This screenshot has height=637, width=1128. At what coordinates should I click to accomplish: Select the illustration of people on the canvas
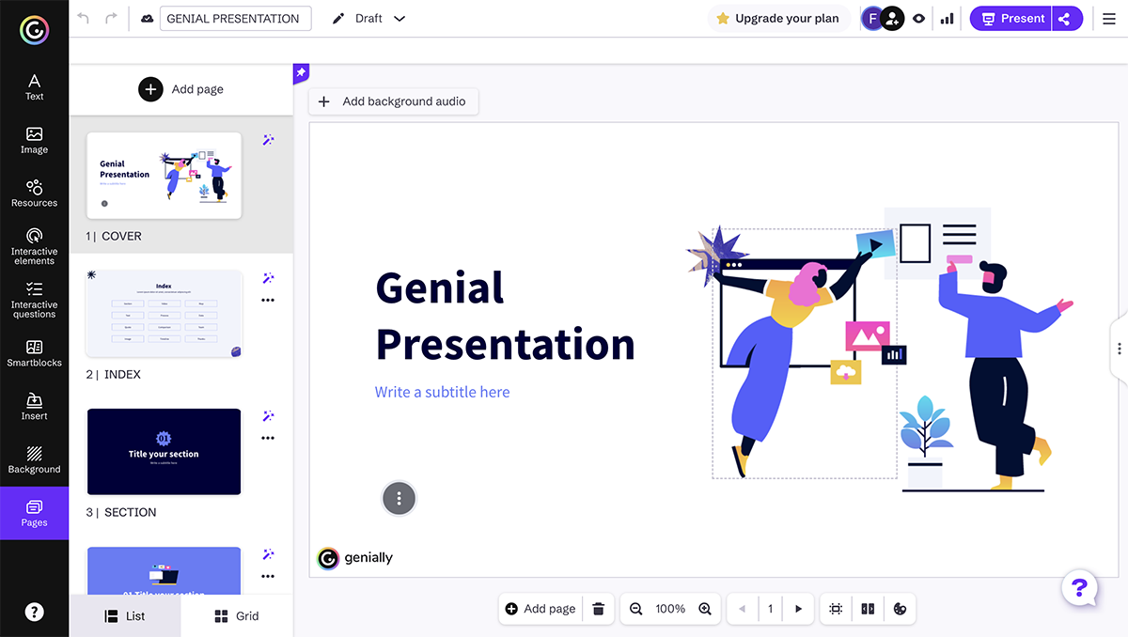point(880,349)
